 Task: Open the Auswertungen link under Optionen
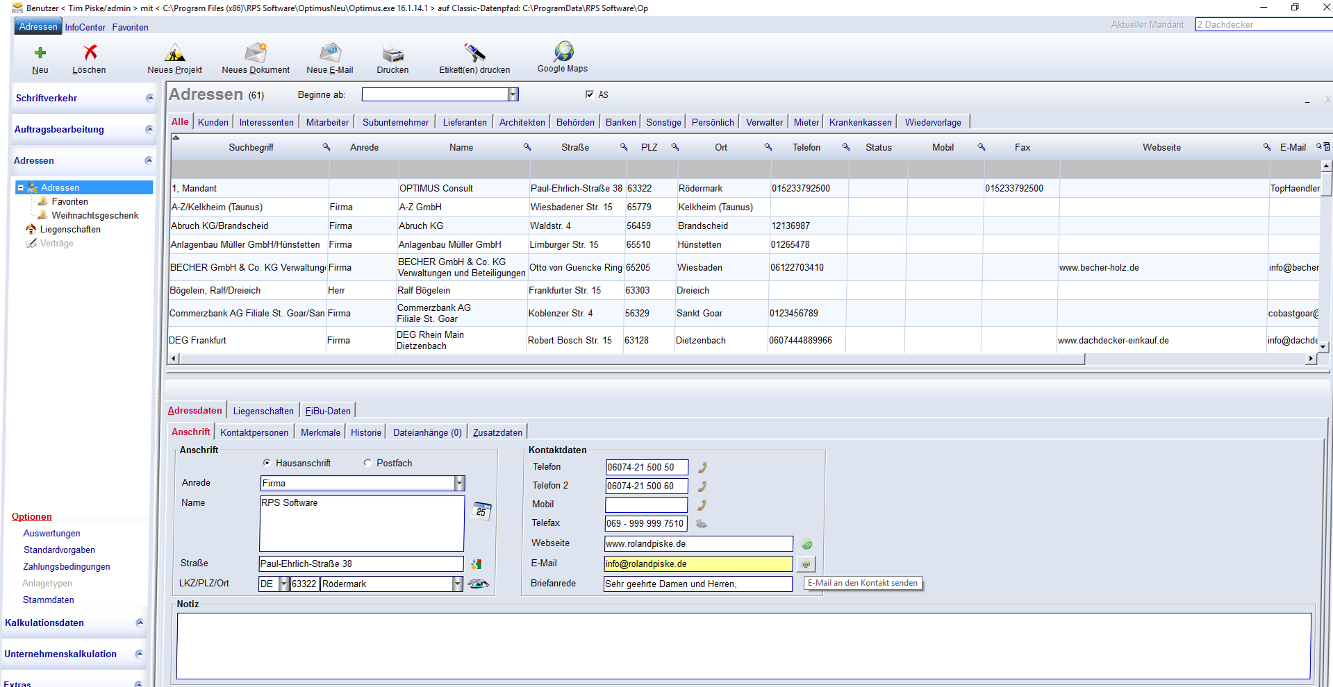[51, 533]
